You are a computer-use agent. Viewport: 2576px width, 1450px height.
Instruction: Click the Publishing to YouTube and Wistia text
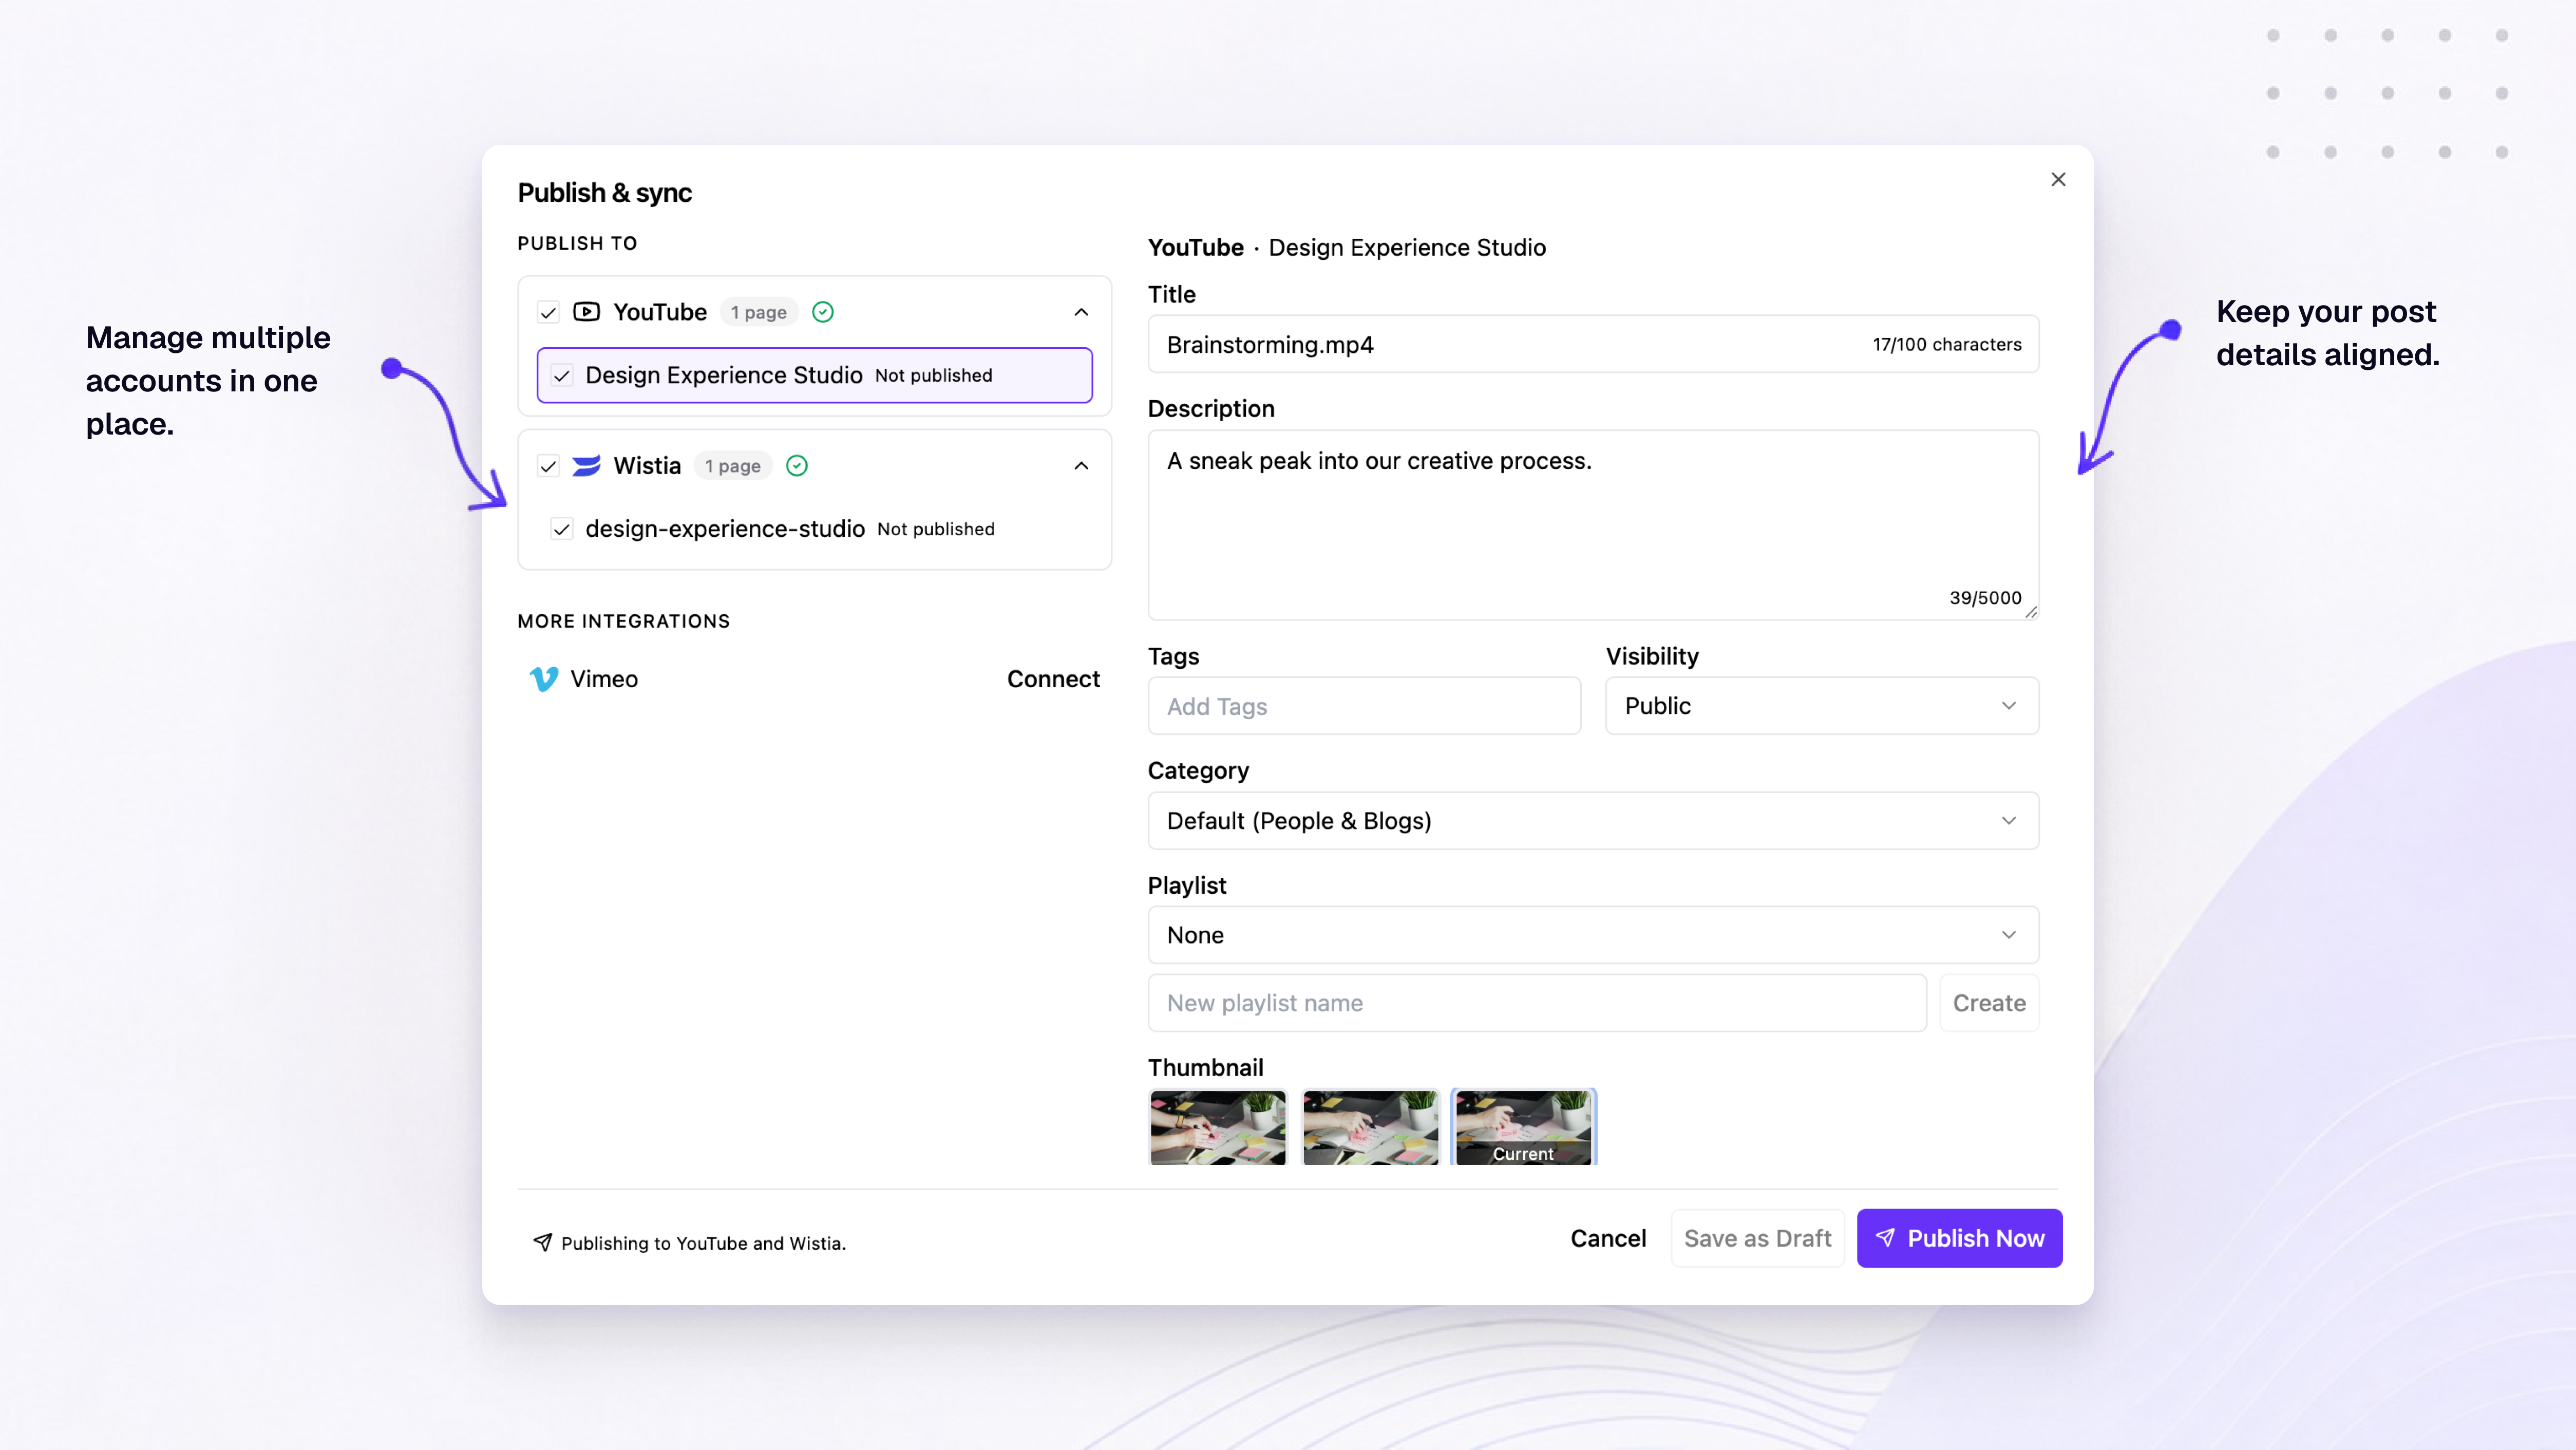703,1243
